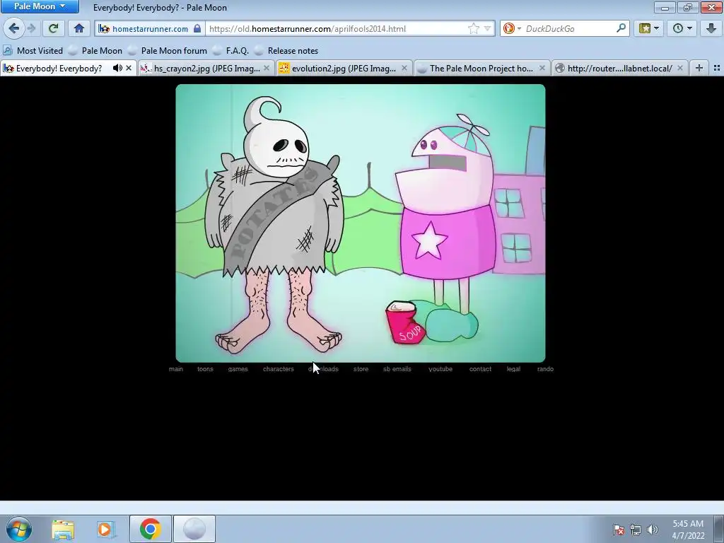Viewport: 724px width, 543px height.
Task: Open the downloads arrow button
Action: (x=711, y=28)
